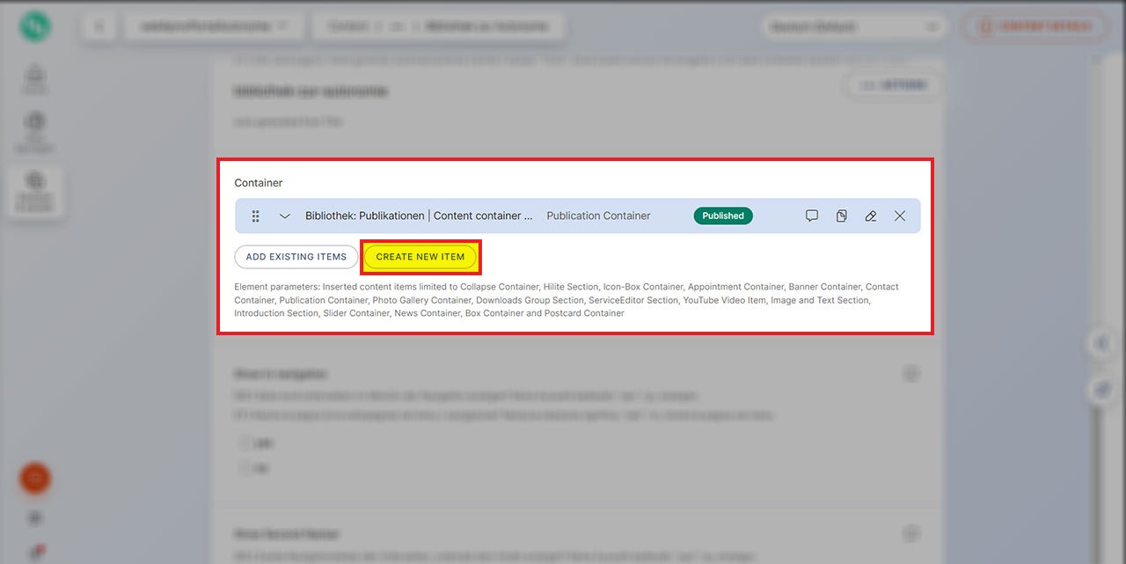Select the second radio option below the container
Image resolution: width=1126 pixels, height=564 pixels.
(244, 468)
